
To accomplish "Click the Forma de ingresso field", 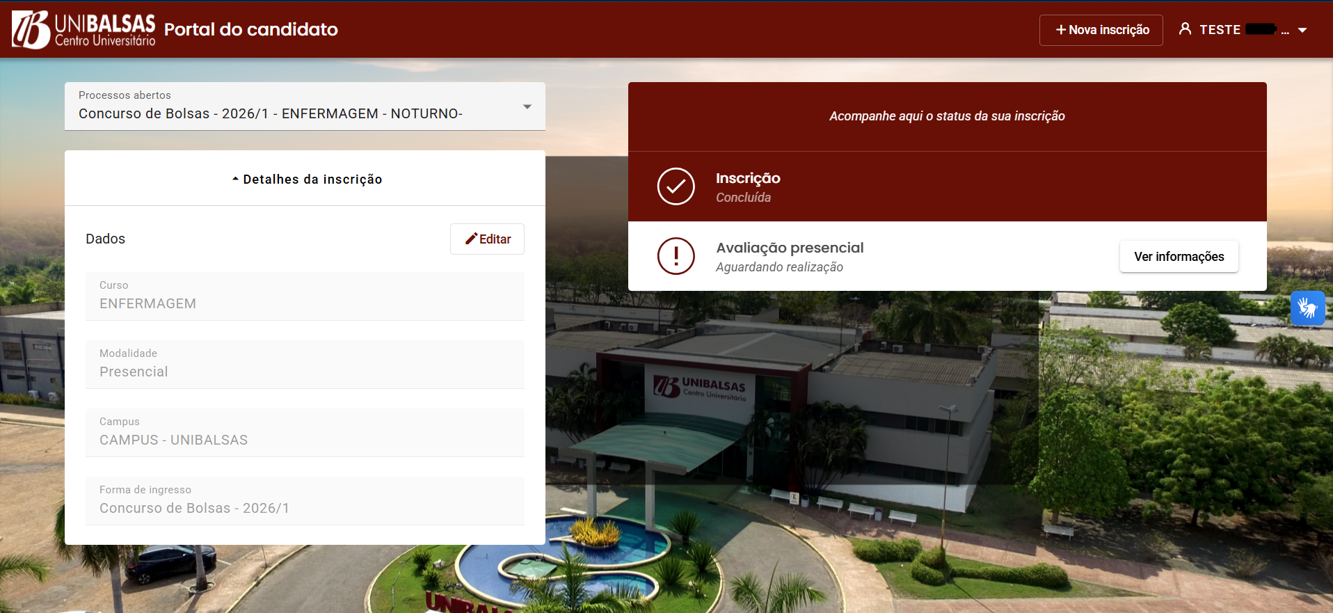I will click(305, 500).
